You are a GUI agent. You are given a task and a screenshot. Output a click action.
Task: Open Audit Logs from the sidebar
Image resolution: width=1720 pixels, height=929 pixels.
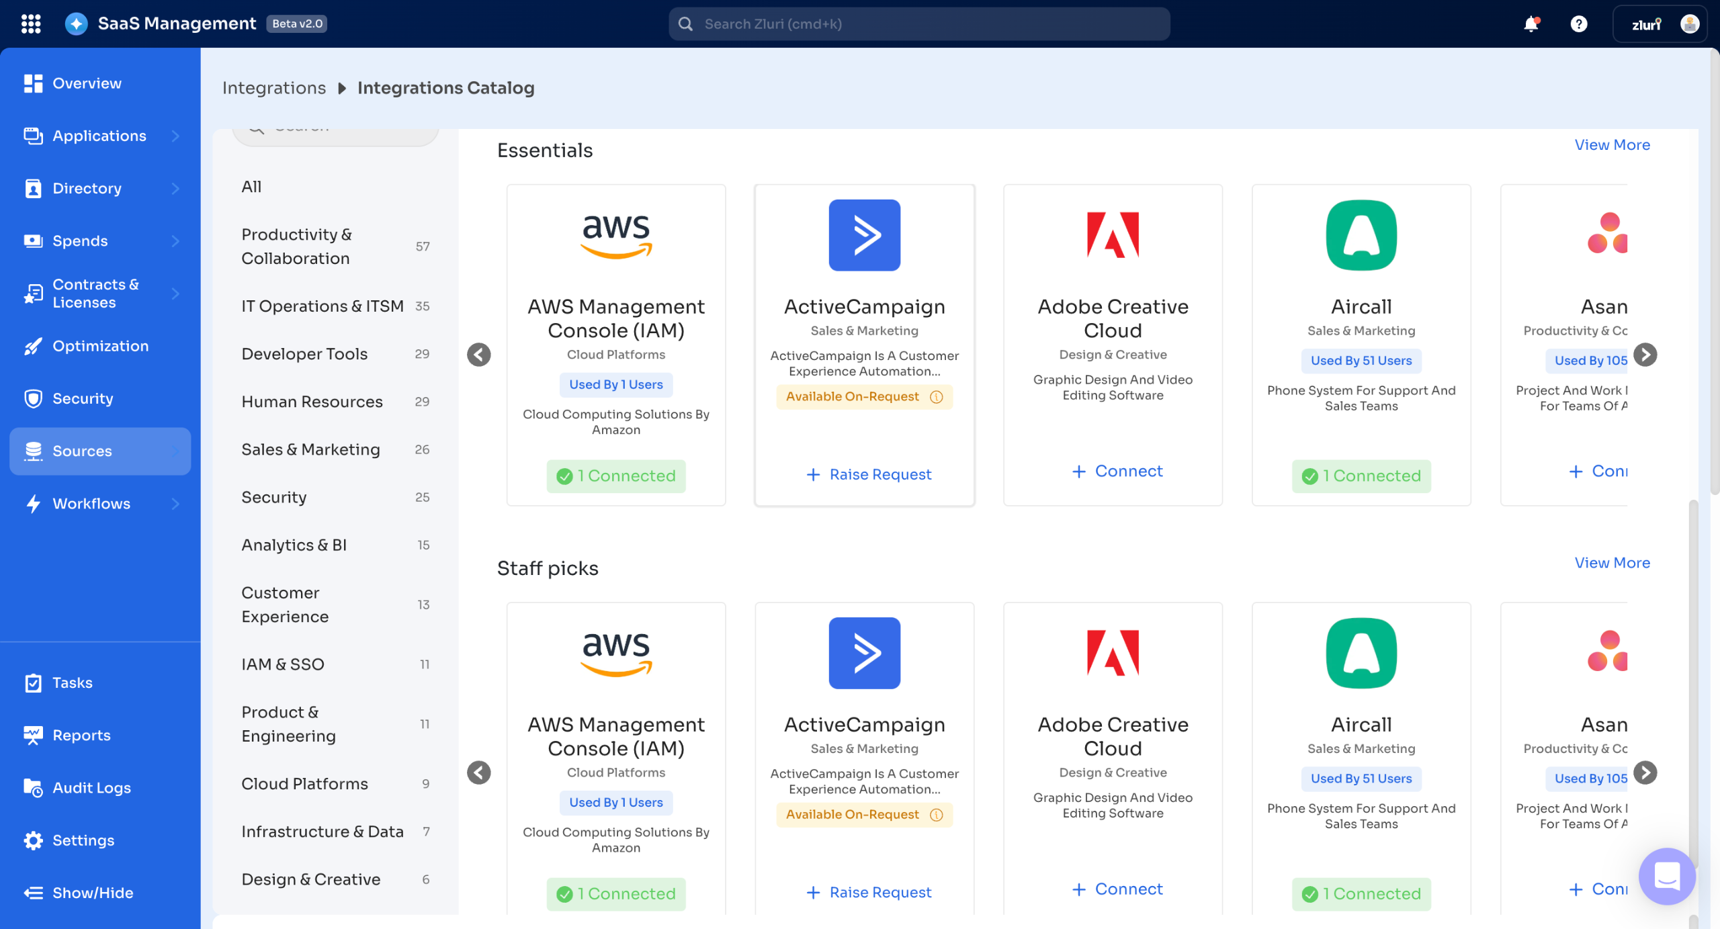[x=91, y=787]
